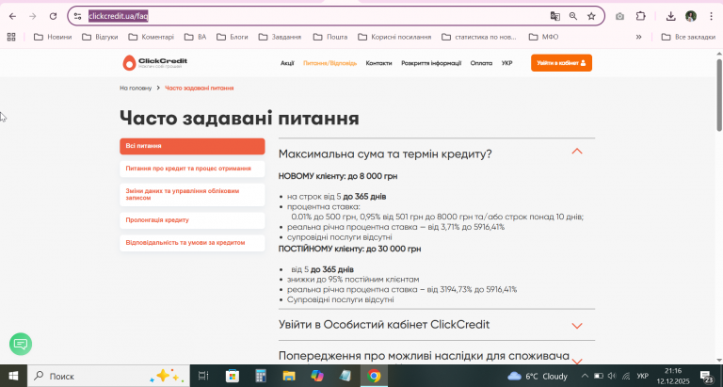The width and height of the screenshot is (723, 387).
Task: Click the Chrome icon on the taskbar
Action: tap(374, 376)
